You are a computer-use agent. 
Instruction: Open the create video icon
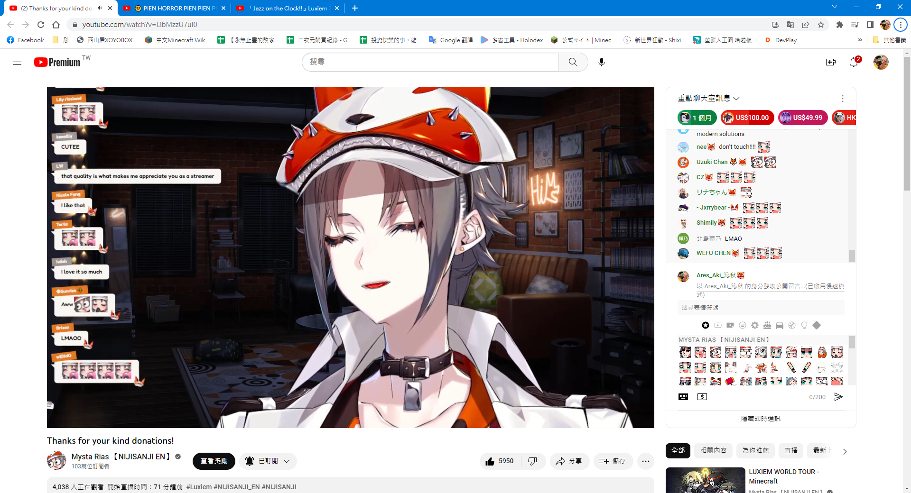coord(831,62)
